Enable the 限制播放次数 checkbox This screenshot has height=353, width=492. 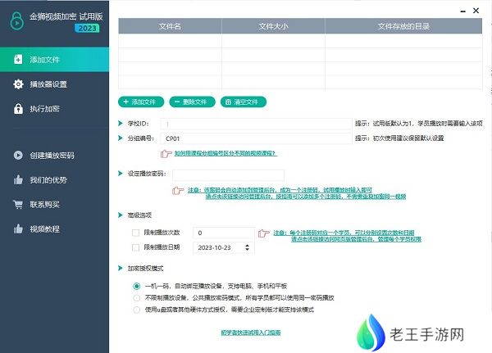tap(136, 233)
